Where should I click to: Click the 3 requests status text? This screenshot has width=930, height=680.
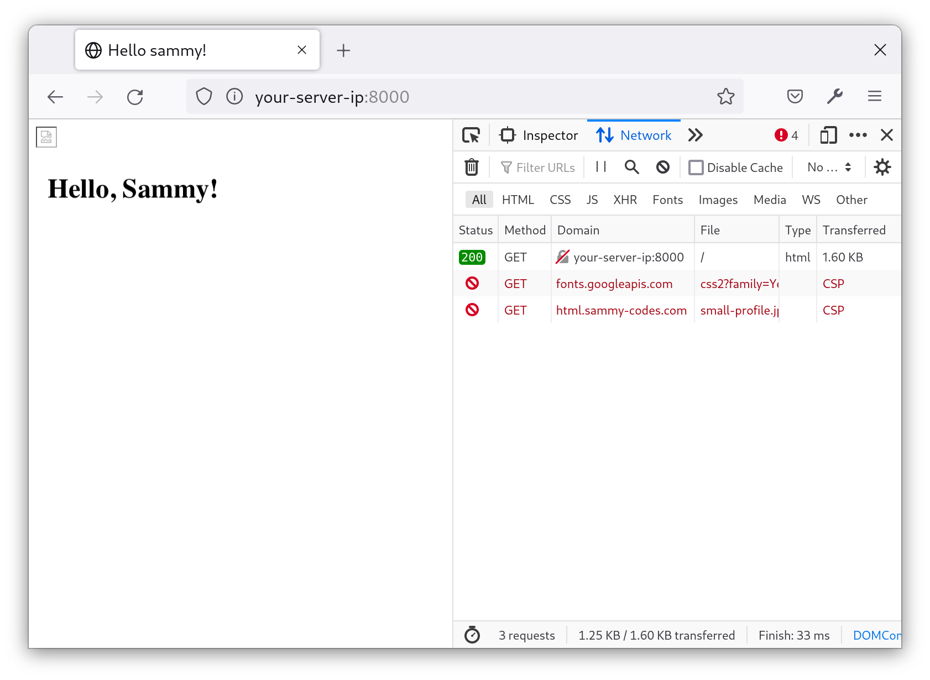coord(526,635)
